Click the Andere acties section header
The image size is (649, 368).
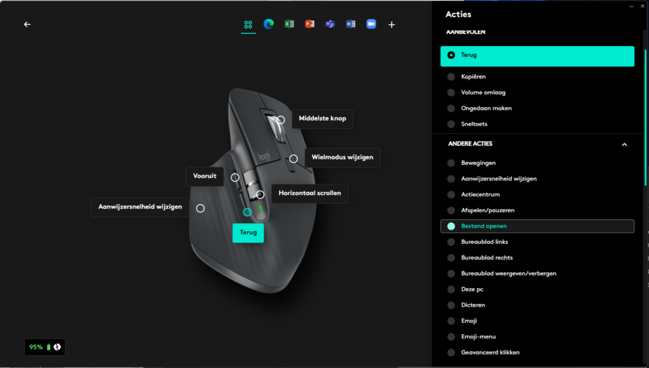[x=470, y=144]
